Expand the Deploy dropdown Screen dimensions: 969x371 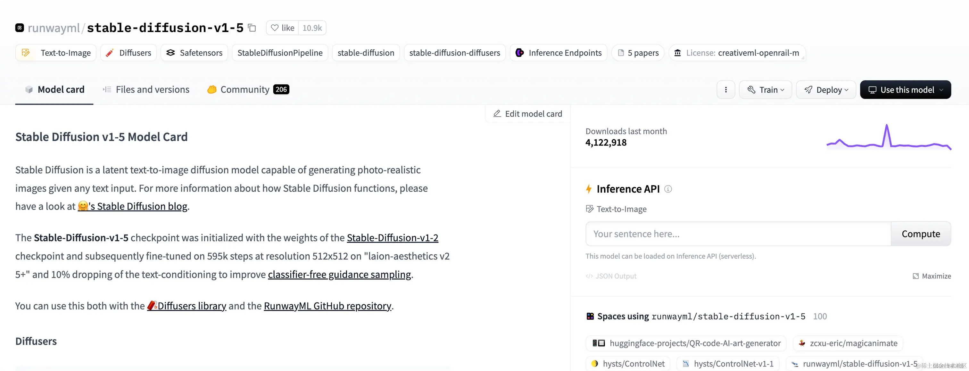[x=826, y=90]
